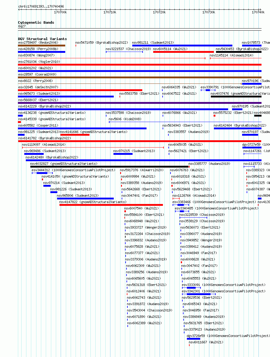Select nsv4136238 (gnomADStructuralVariants) label
This screenshot has height=357, width=270.
point(52,113)
